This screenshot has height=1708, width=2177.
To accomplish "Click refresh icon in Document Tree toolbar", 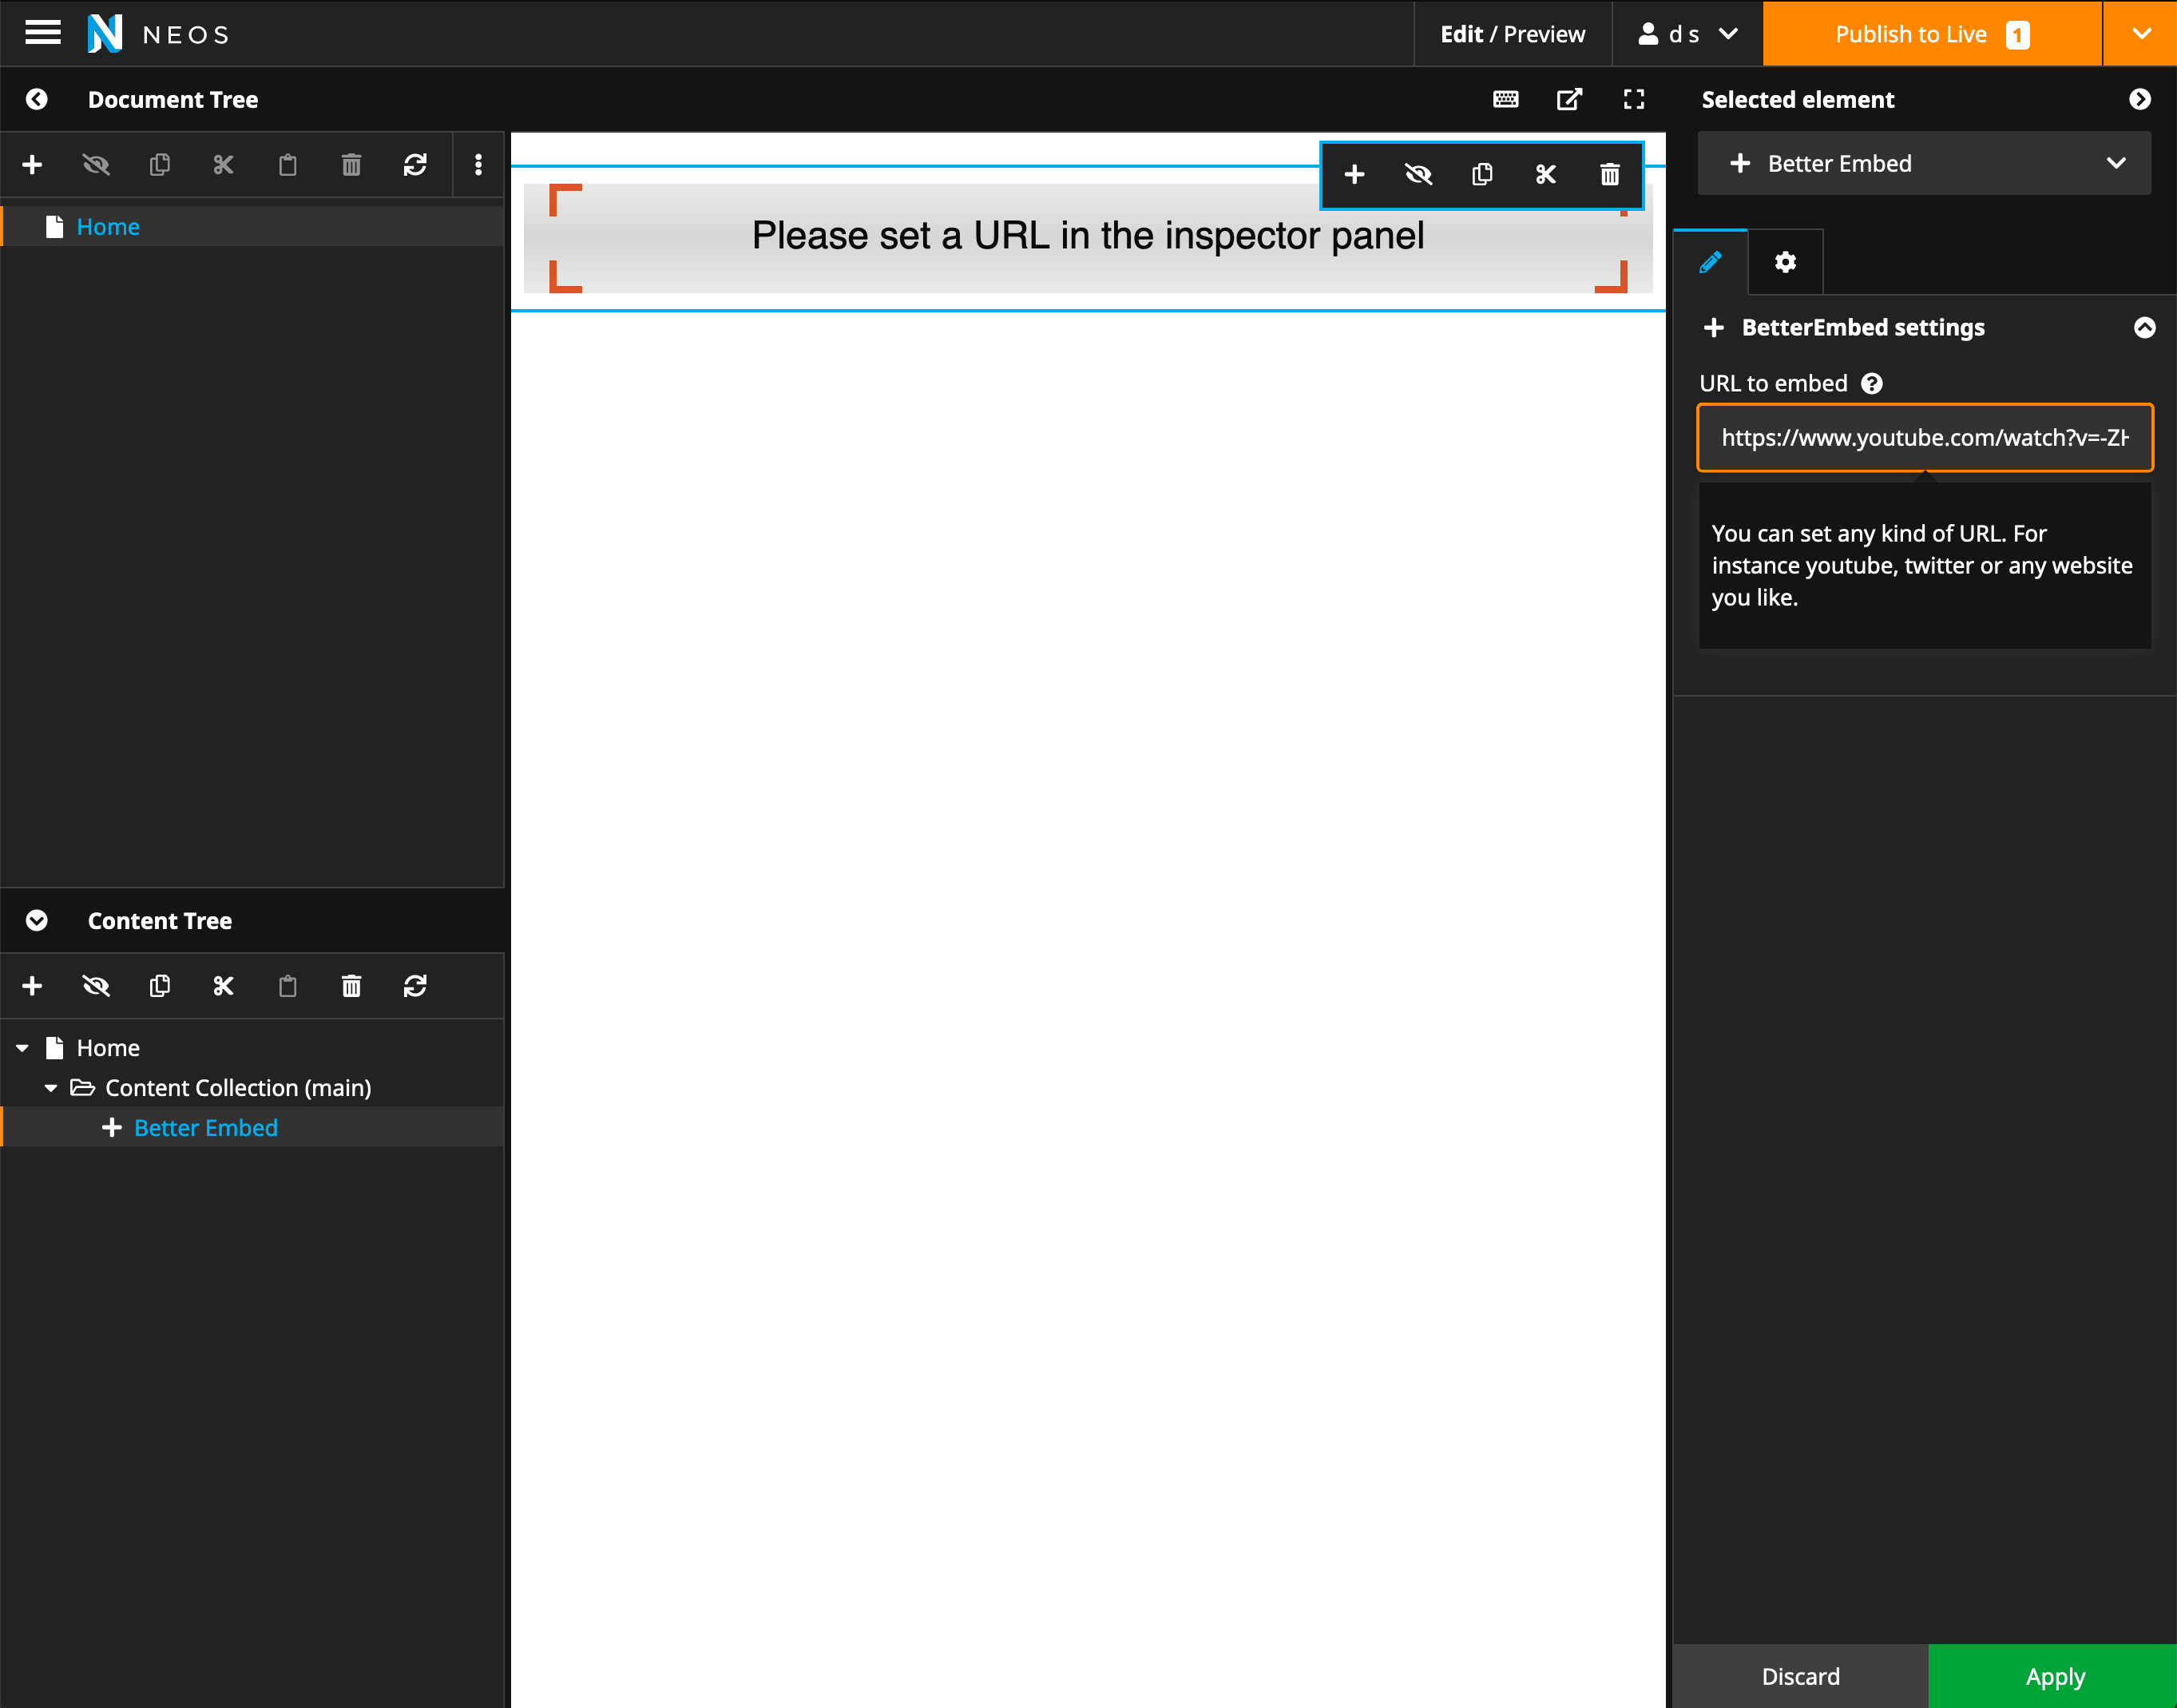I will pyautogui.click(x=414, y=165).
